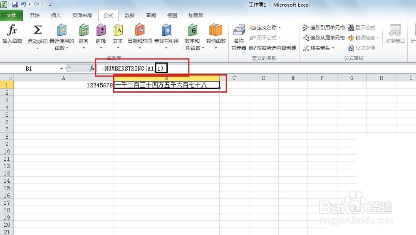Click the Save icon in quick access toolbar
The height and width of the screenshot is (235, 416).
[15, 5]
